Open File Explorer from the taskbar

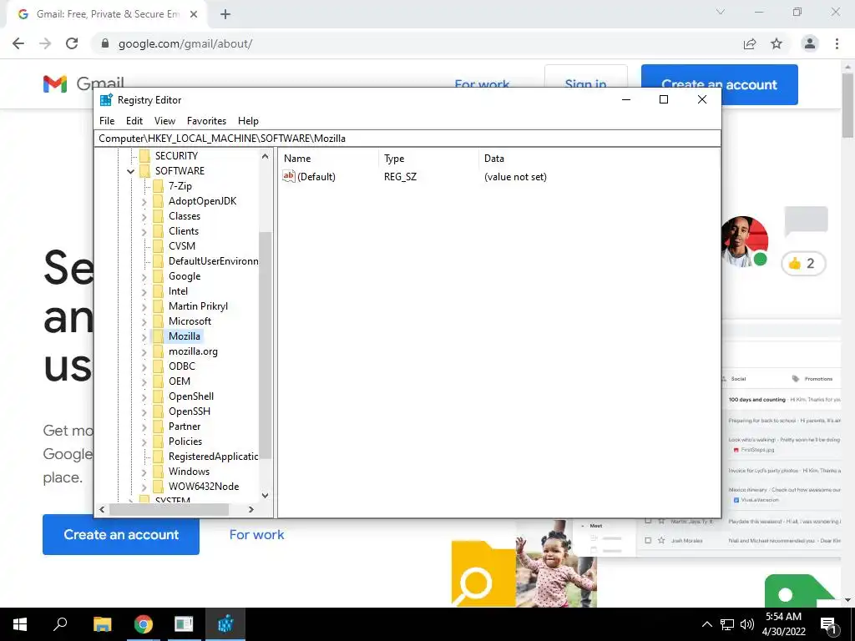coord(102,624)
